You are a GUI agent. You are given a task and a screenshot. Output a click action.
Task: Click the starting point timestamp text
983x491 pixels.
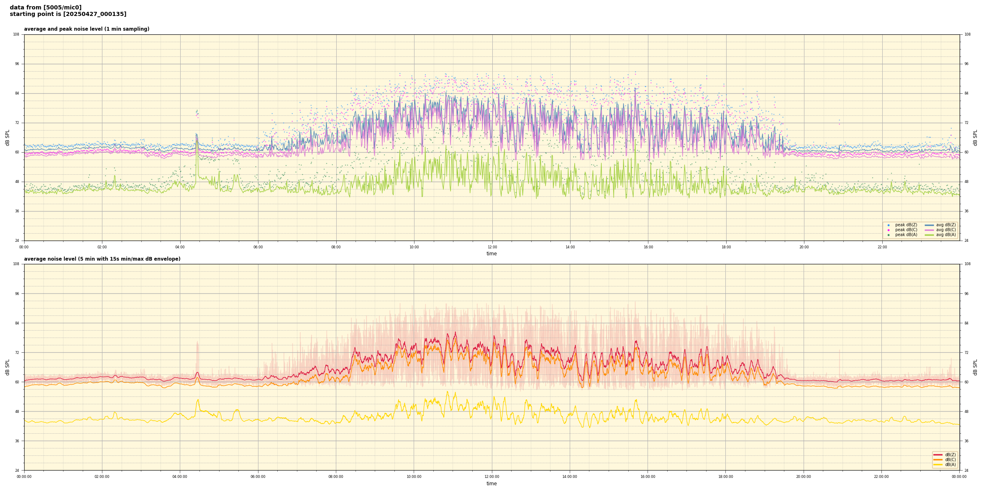(68, 14)
